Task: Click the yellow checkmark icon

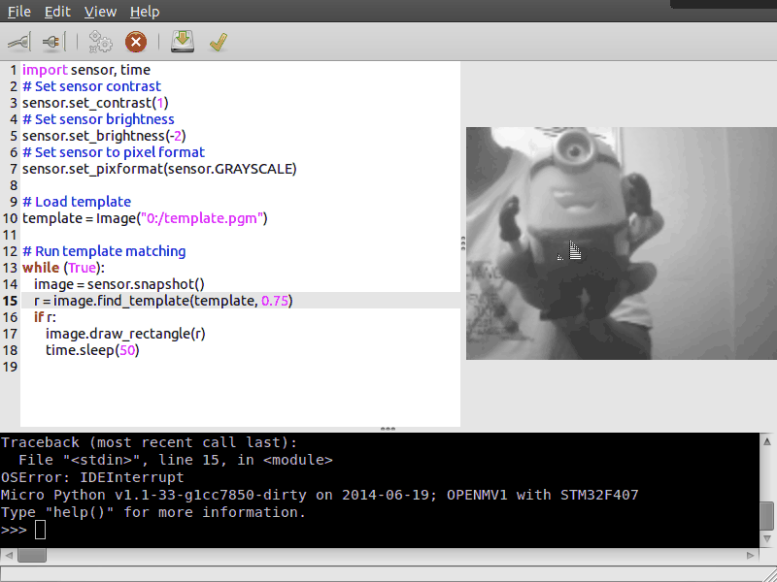Action: click(x=218, y=42)
